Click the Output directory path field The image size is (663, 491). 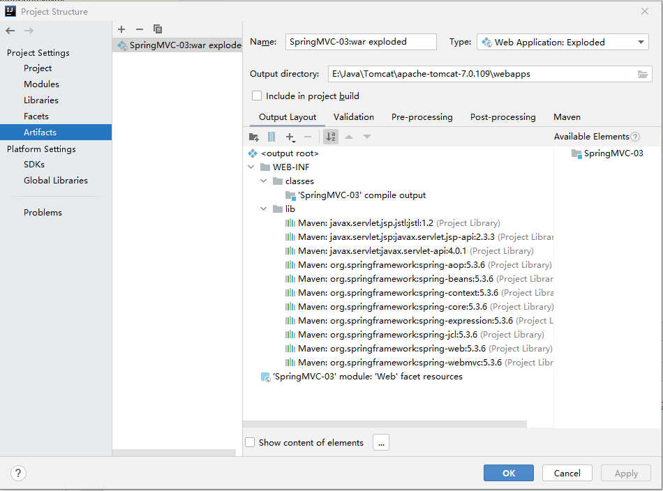(x=482, y=74)
